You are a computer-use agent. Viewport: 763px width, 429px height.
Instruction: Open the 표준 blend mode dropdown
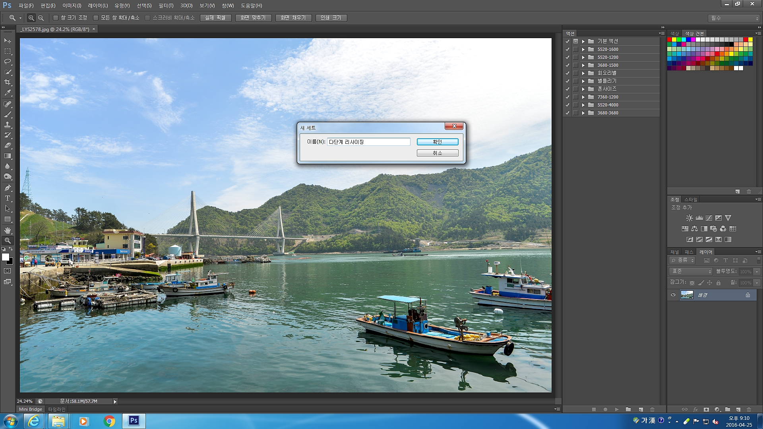click(x=691, y=271)
